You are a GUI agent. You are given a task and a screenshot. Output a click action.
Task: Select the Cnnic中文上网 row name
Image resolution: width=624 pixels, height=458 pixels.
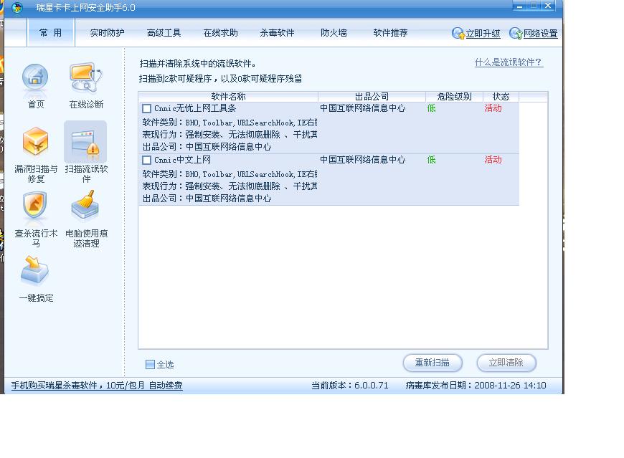(182, 160)
